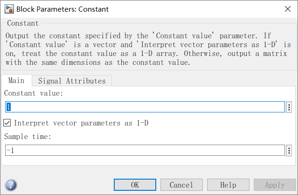
Task: Click the 'Constant' group heading
Action: [23, 23]
